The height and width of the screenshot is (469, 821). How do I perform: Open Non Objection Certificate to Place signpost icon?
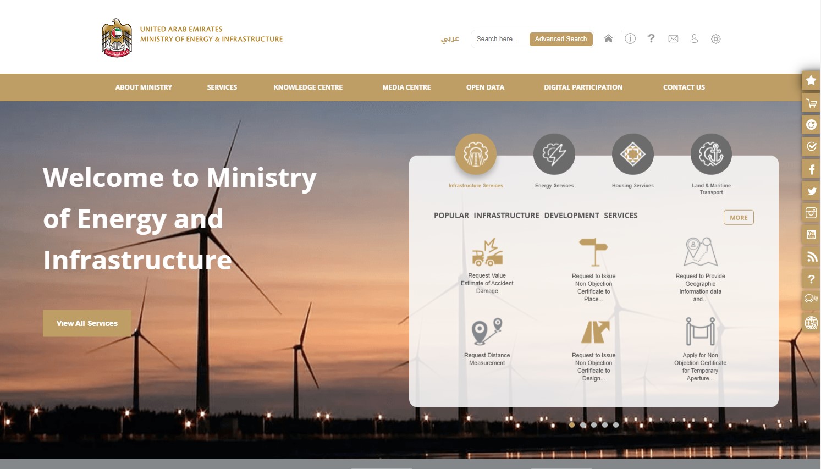point(593,252)
